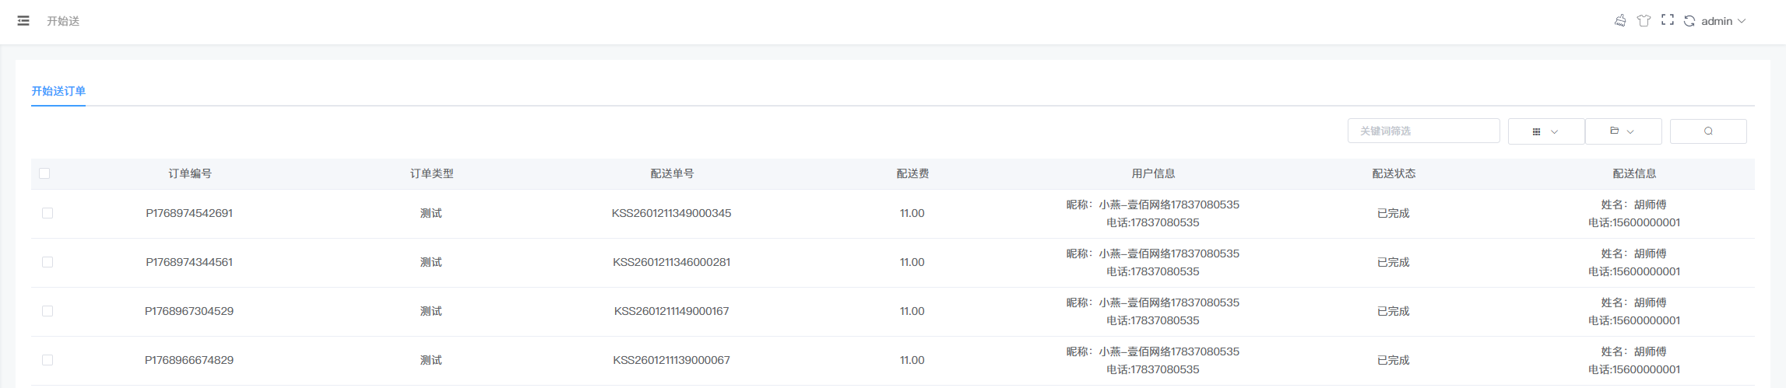Select checkbox for order P1768967304529
The image size is (1786, 388).
pos(47,311)
